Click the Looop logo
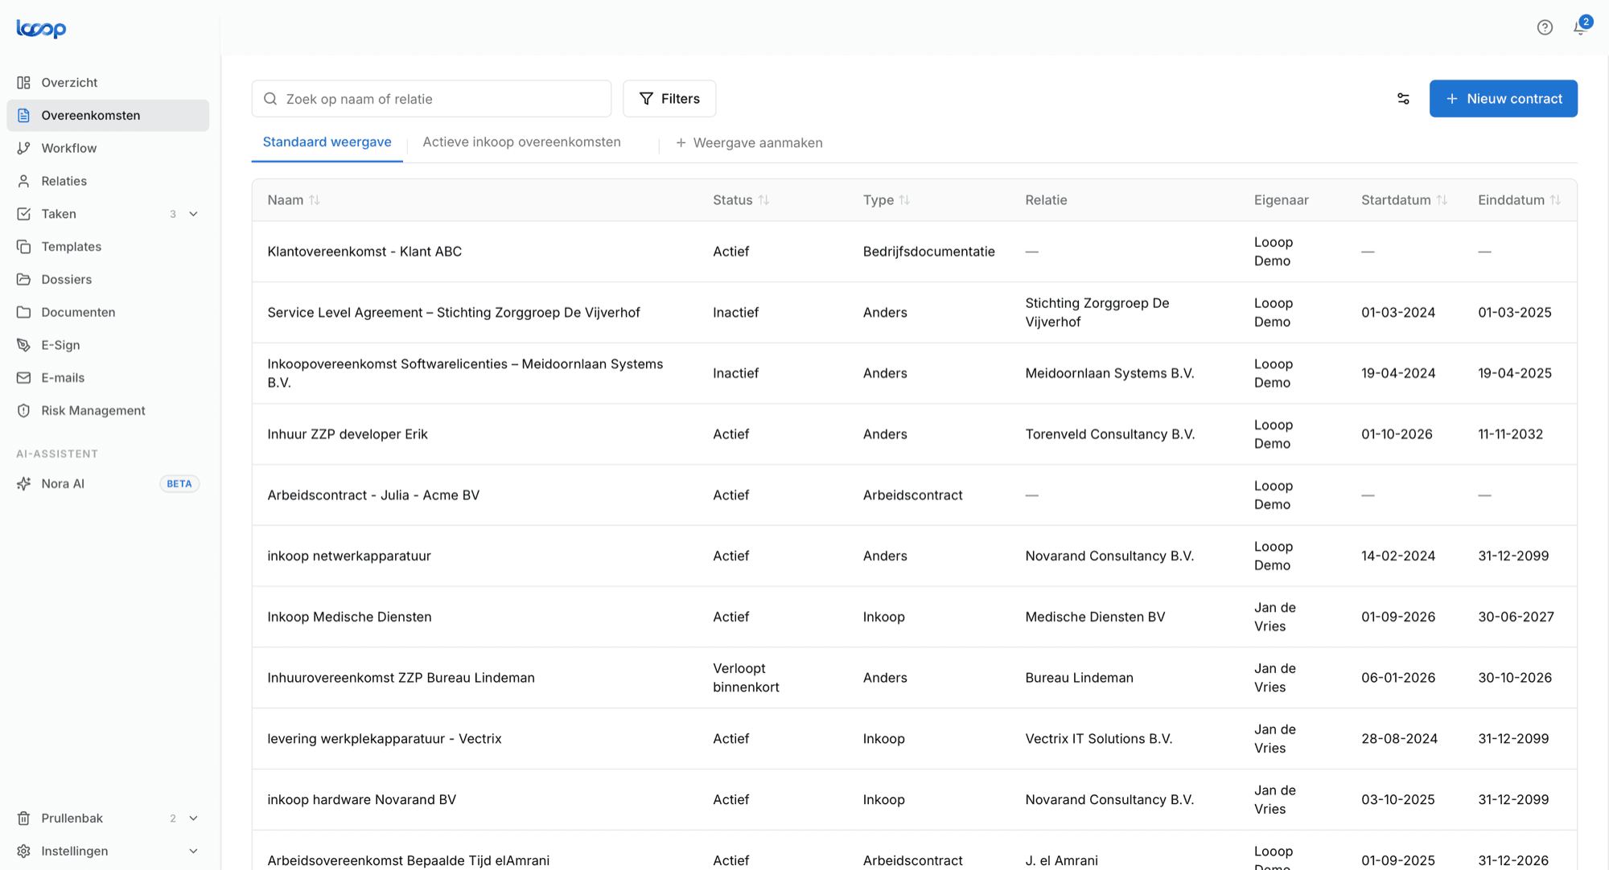This screenshot has height=870, width=1609. click(41, 29)
